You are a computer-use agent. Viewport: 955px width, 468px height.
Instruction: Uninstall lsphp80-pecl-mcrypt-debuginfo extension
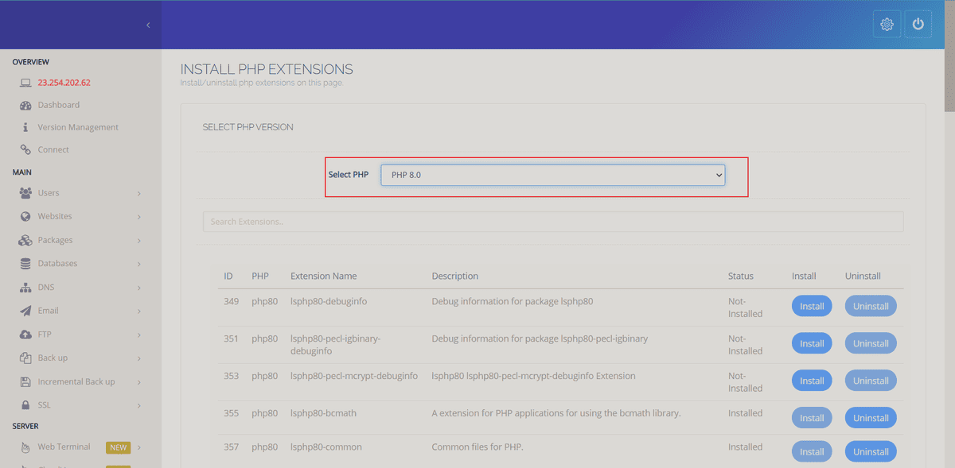click(871, 381)
